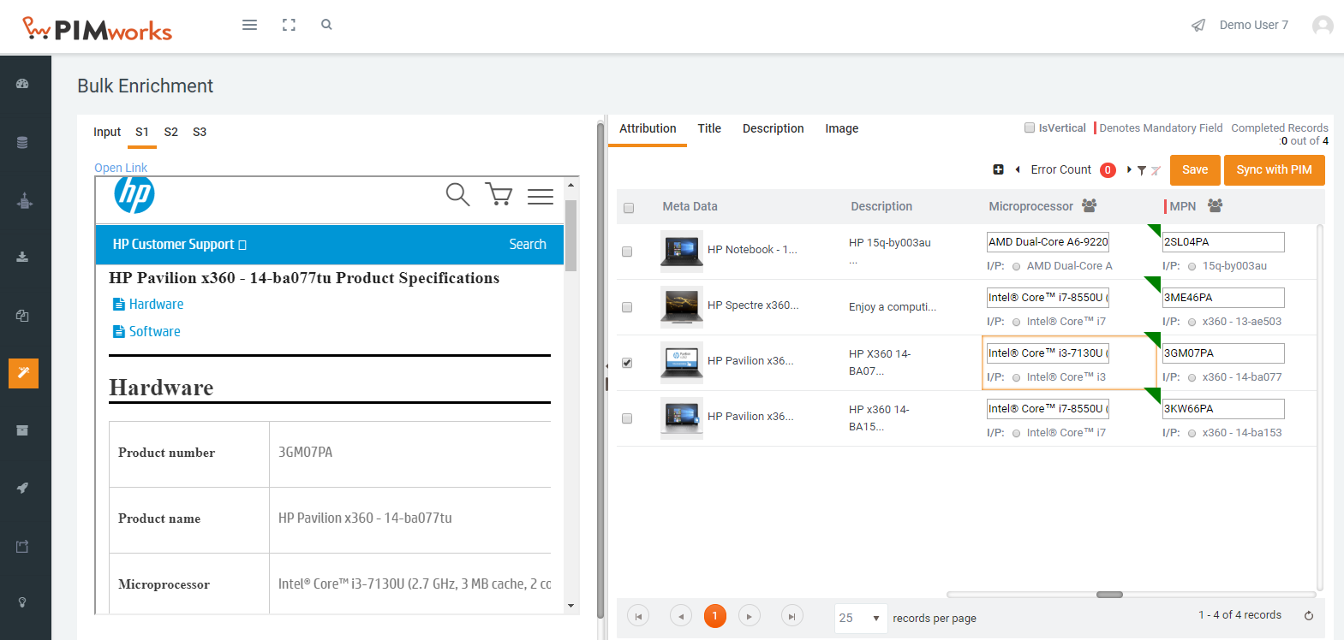
Task: Tick the select-all checkbox in table header
Action: coord(629,208)
